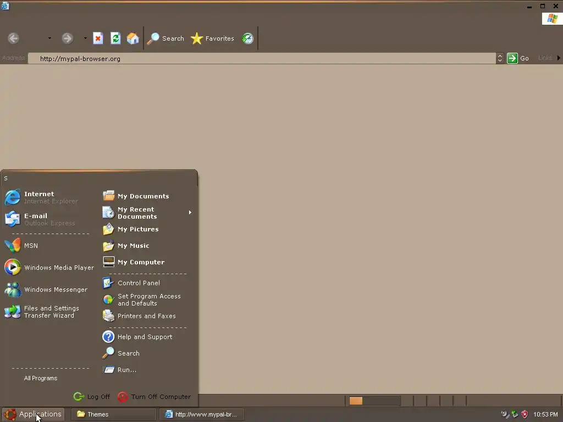The width and height of the screenshot is (563, 422).
Task: Expand the Links toolbar arrow
Action: point(559,58)
